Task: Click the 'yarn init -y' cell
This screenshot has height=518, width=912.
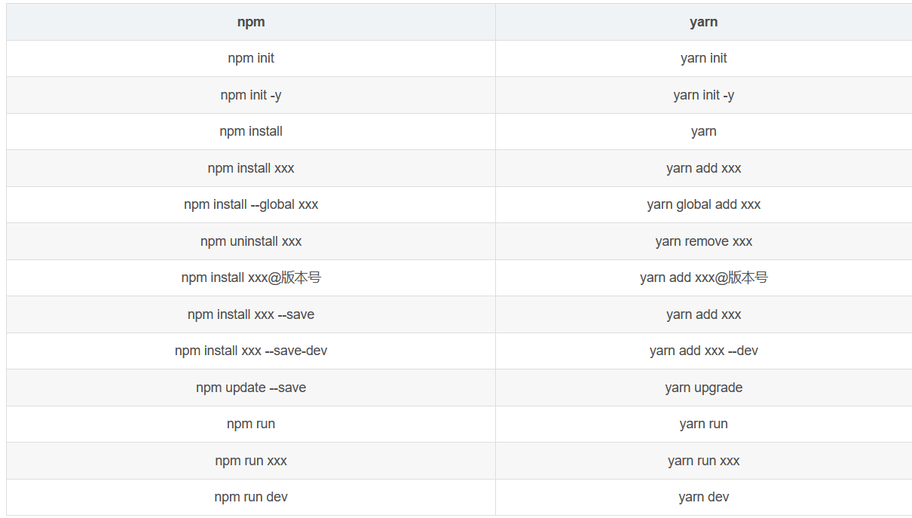Action: tap(703, 95)
